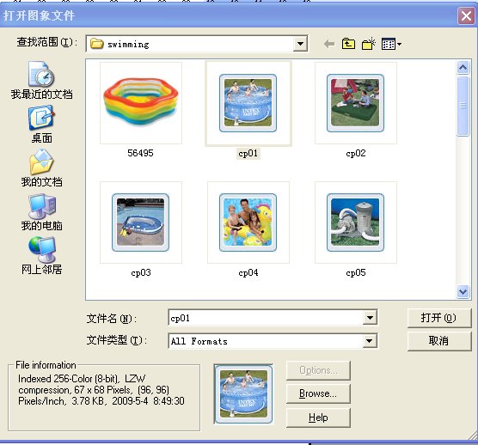Expand the All Formats file type dropdown
The height and width of the screenshot is (445, 478).
click(369, 341)
